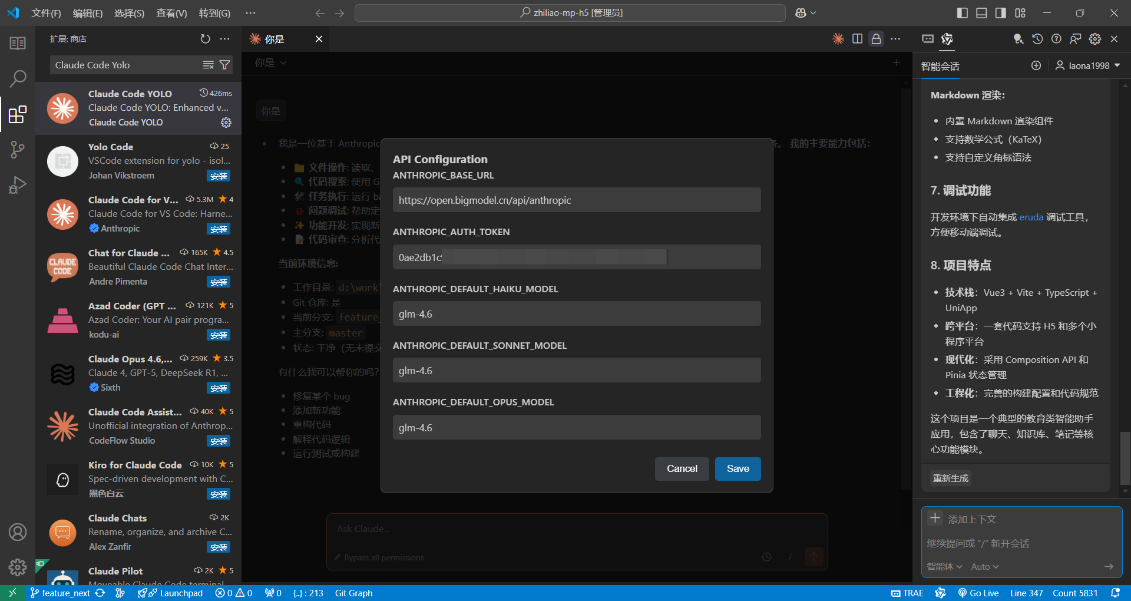Image resolution: width=1131 pixels, height=601 pixels.
Task: Open the 智能体 mode dropdown
Action: [x=944, y=566]
